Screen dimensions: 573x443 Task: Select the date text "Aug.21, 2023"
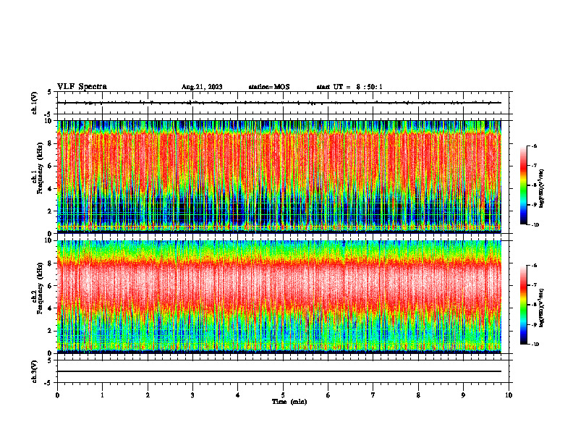tap(202, 87)
